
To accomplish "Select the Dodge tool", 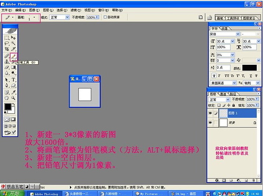I will pos(13,73).
